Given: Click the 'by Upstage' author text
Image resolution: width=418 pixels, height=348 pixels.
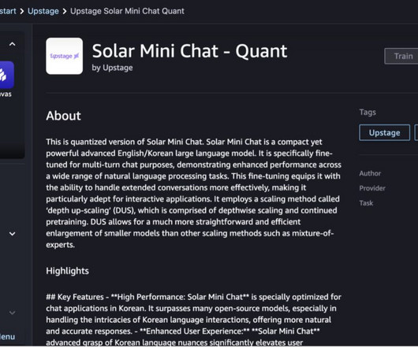Looking at the screenshot, I should (112, 68).
